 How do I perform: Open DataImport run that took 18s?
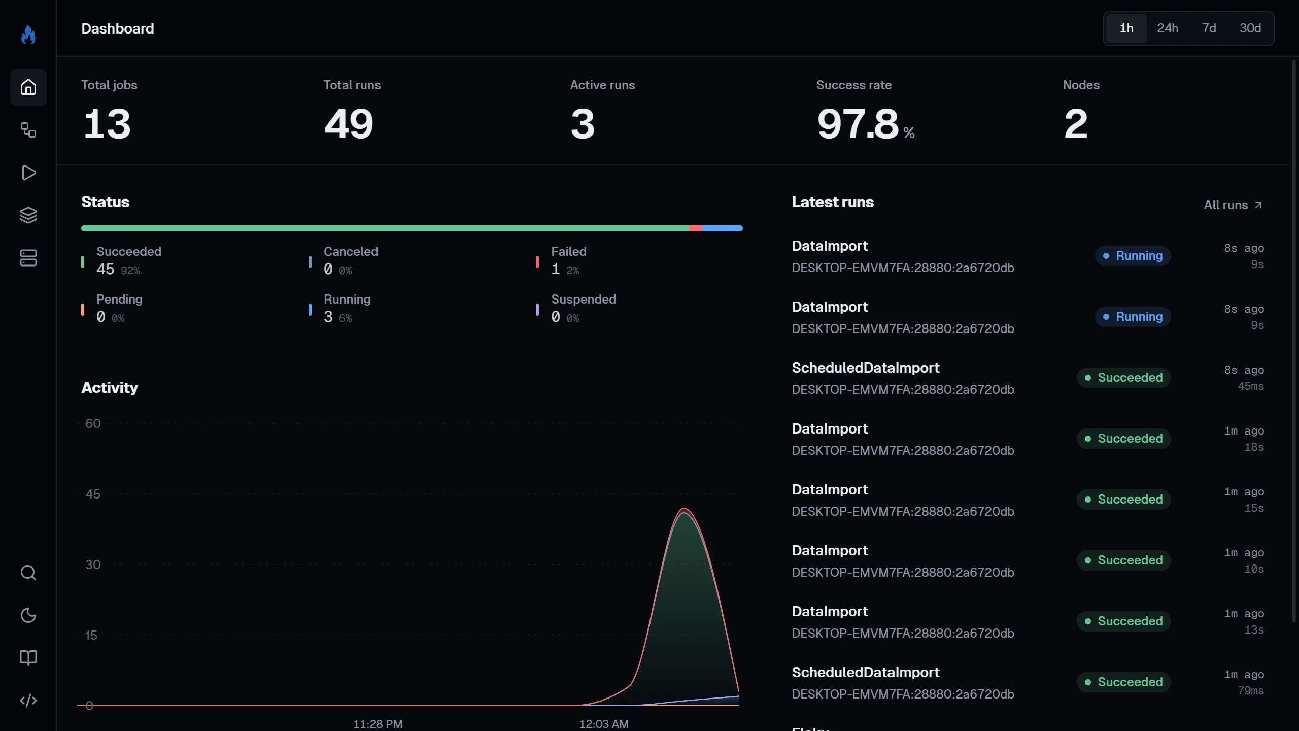1028,439
